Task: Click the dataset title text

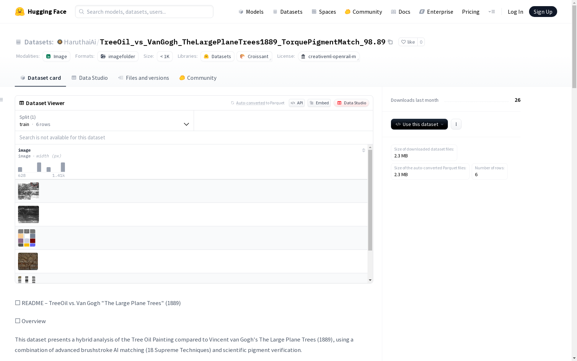Action: tap(243, 42)
